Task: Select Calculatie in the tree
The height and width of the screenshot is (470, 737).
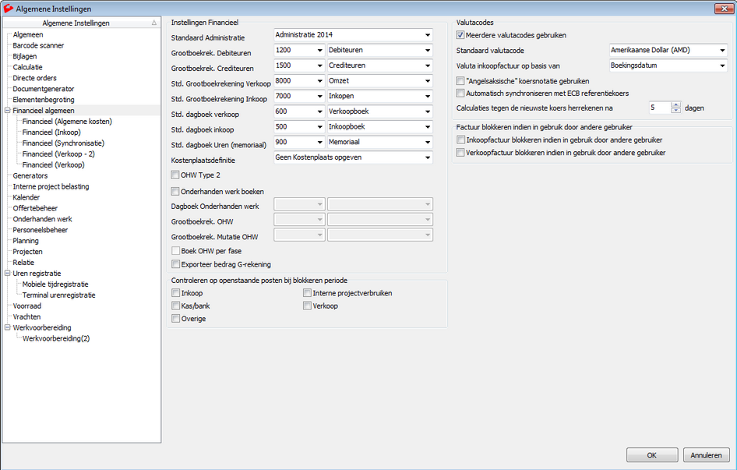Action: pyautogui.click(x=27, y=67)
